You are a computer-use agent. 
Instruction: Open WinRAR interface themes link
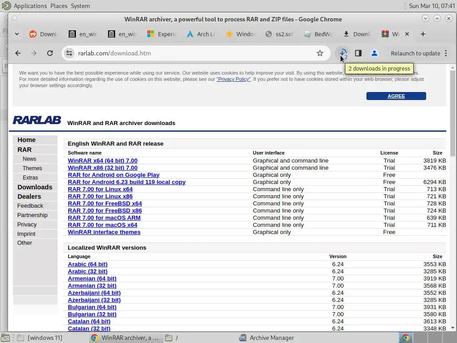click(104, 232)
